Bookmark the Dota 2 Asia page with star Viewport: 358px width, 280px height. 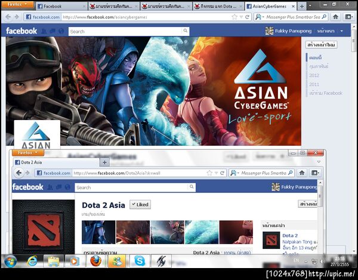tap(209, 173)
